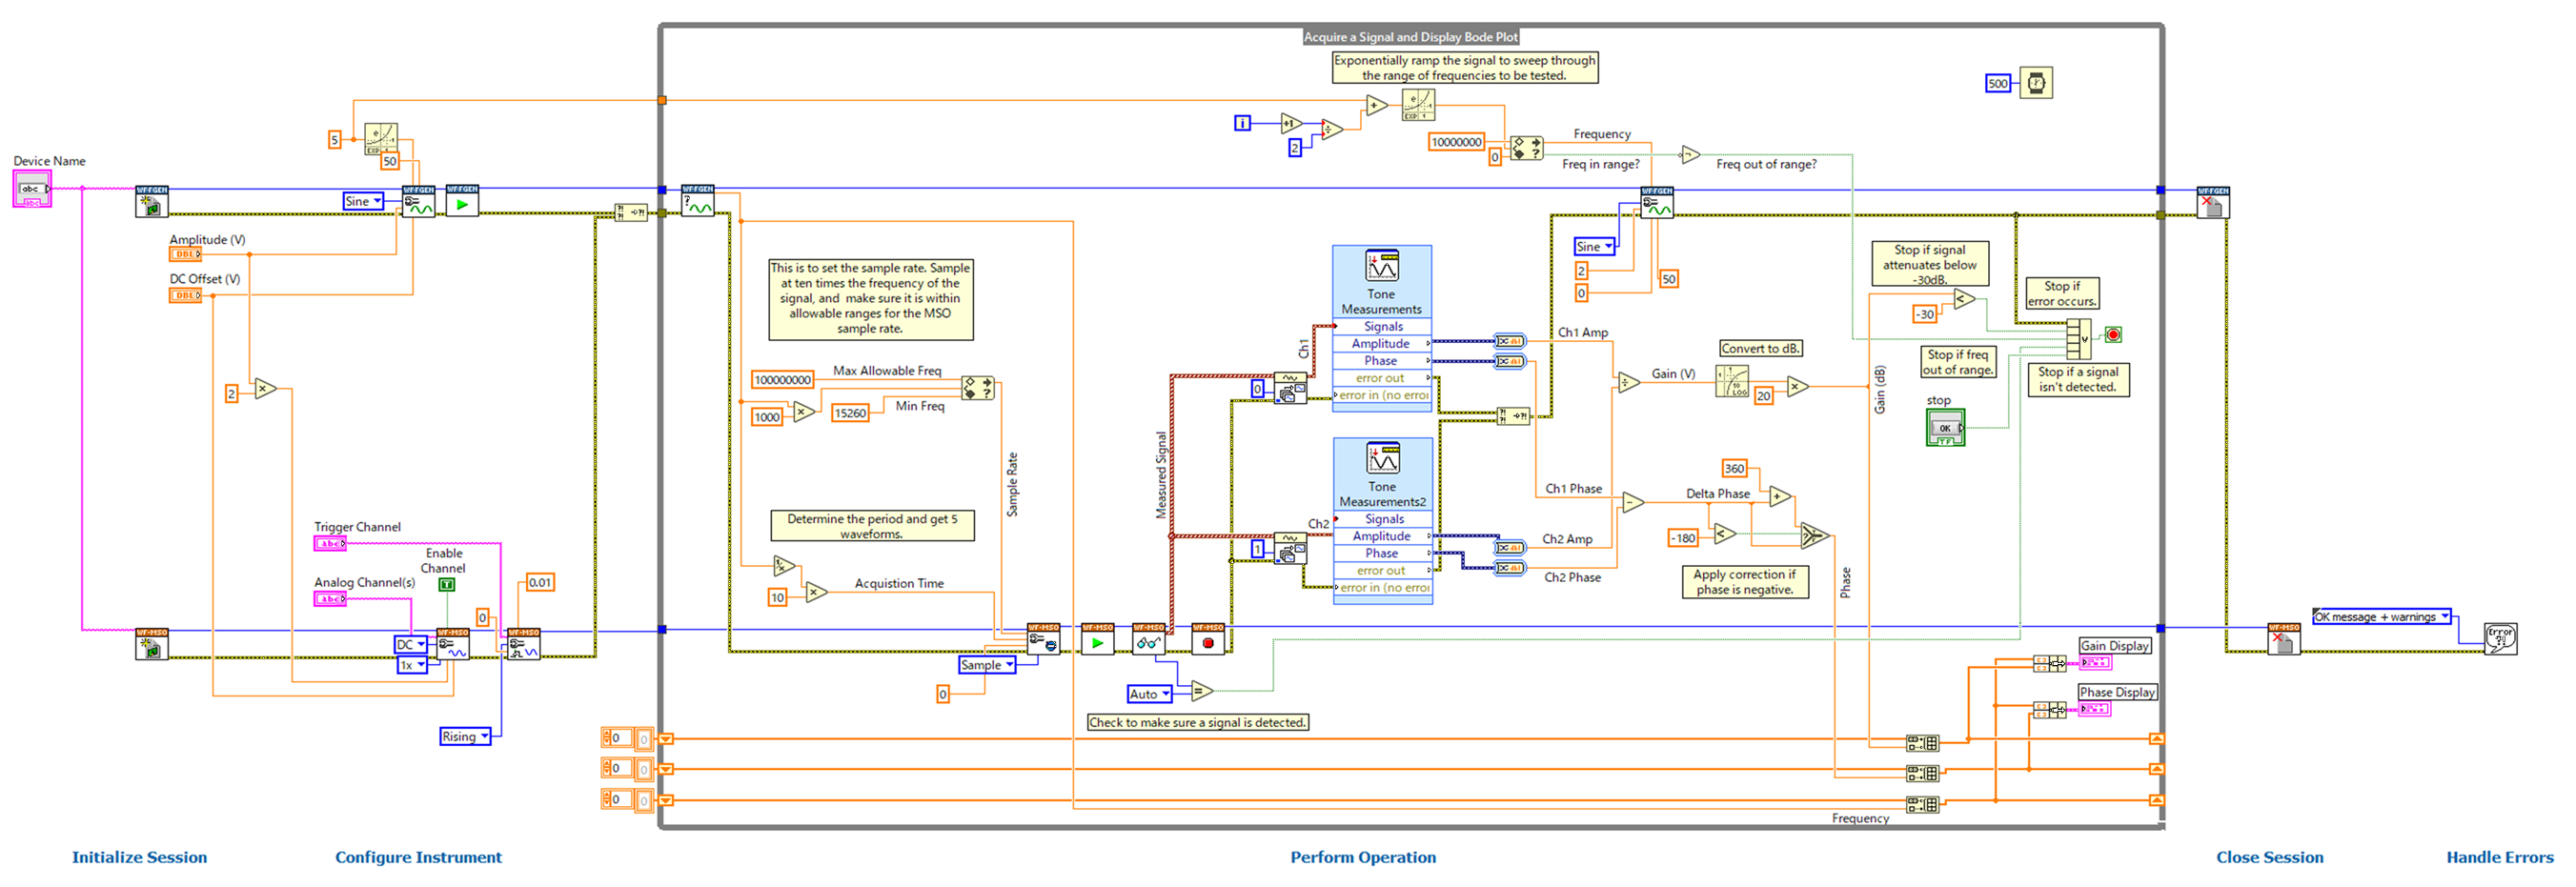
Task: Click the stop boolean button terminal
Action: pos(1945,428)
